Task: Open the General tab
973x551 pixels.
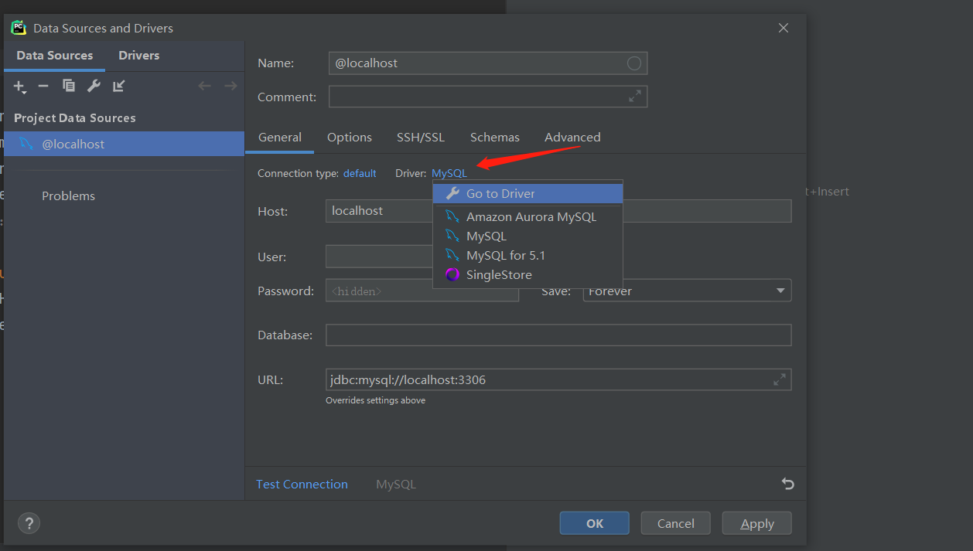Action: point(280,138)
